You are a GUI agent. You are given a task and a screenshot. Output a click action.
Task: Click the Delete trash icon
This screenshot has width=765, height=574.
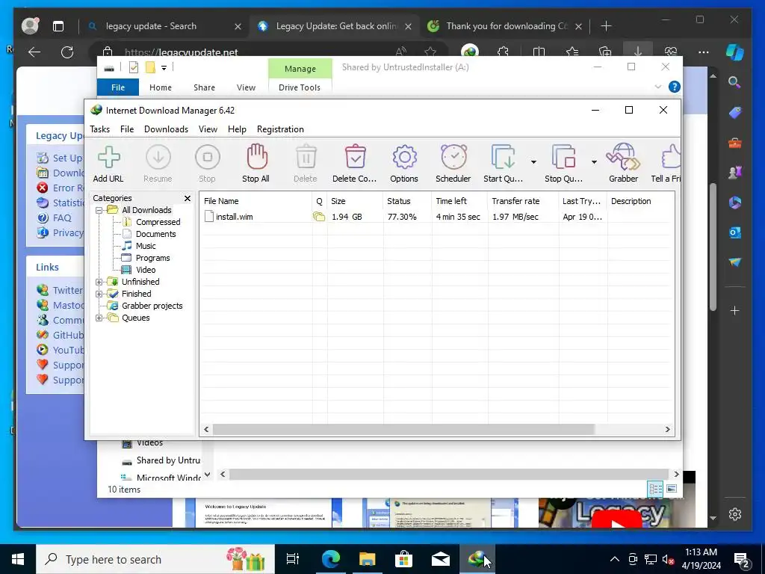click(x=306, y=157)
